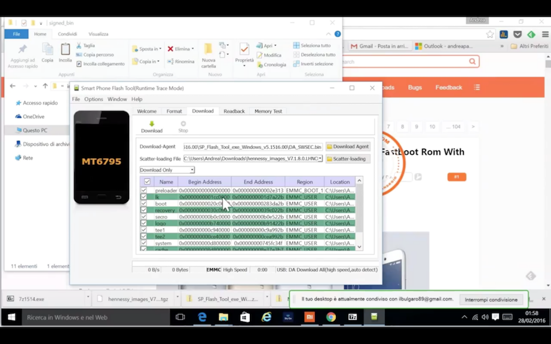Open options arrow for hennessy_images download
Viewport: 551px width, 344px height.
point(177,297)
